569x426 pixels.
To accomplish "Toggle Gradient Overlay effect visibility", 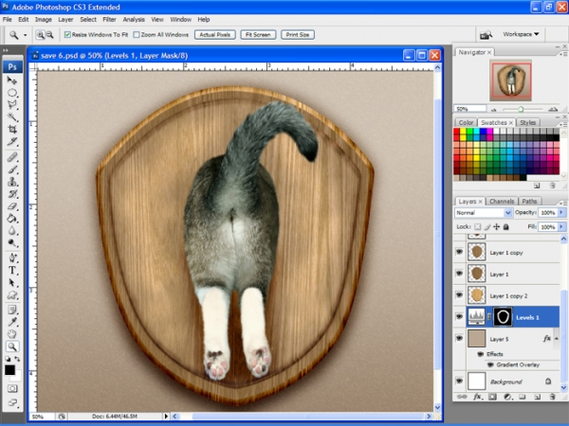I will tap(490, 364).
